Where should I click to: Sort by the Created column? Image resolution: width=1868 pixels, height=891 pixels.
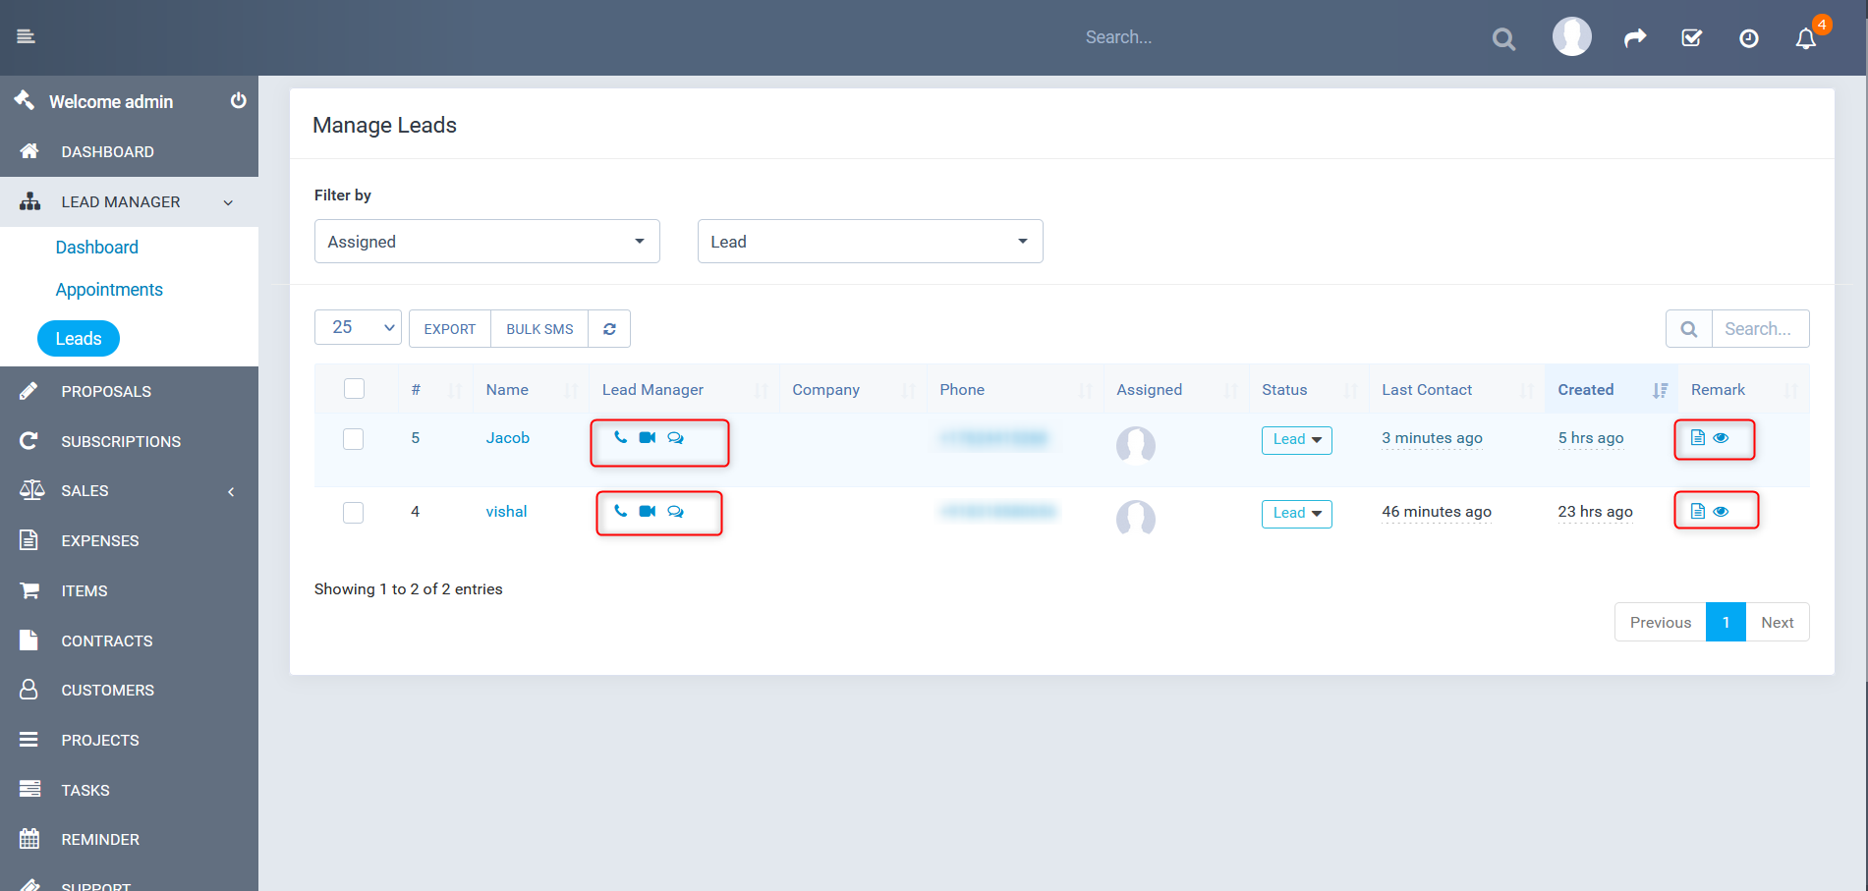pos(1585,389)
